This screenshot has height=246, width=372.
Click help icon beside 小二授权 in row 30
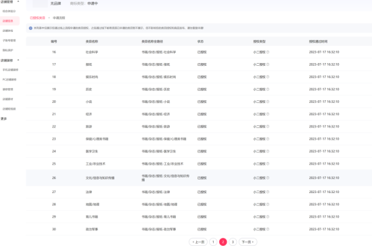(x=268, y=229)
